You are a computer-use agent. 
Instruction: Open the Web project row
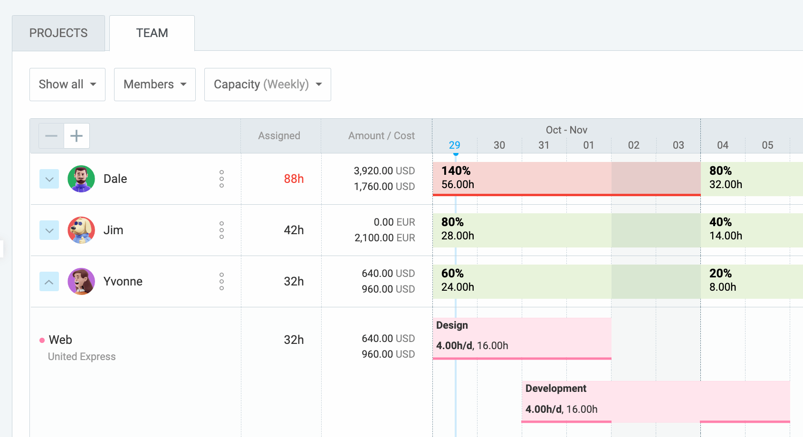pyautogui.click(x=60, y=340)
